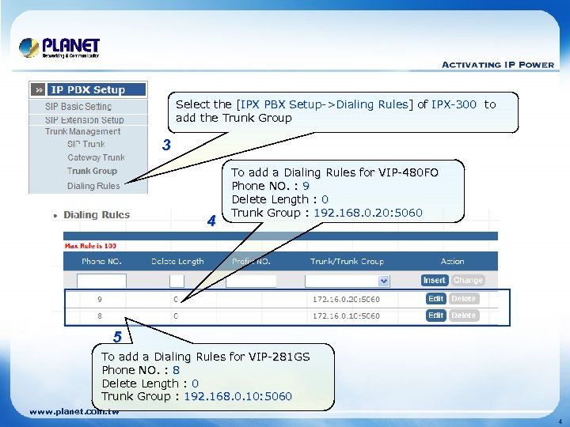Delete the rule for phone number 9
Image resolution: width=570 pixels, height=427 pixels.
(x=464, y=299)
